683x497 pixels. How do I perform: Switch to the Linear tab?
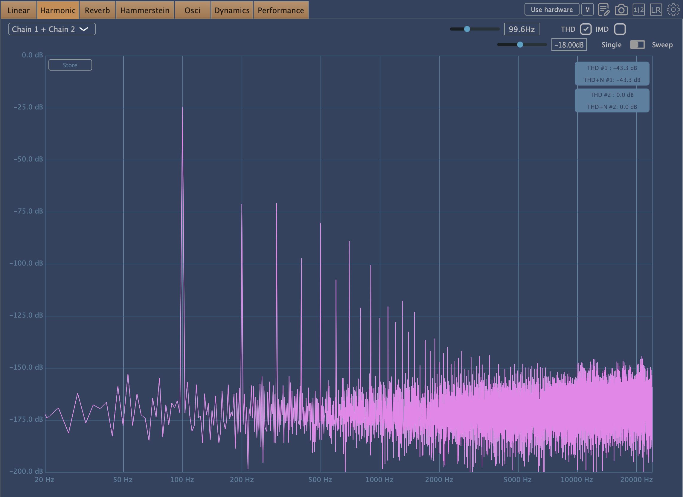[18, 10]
